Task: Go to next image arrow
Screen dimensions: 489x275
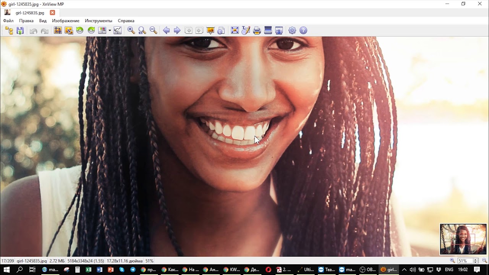Action: point(177,31)
